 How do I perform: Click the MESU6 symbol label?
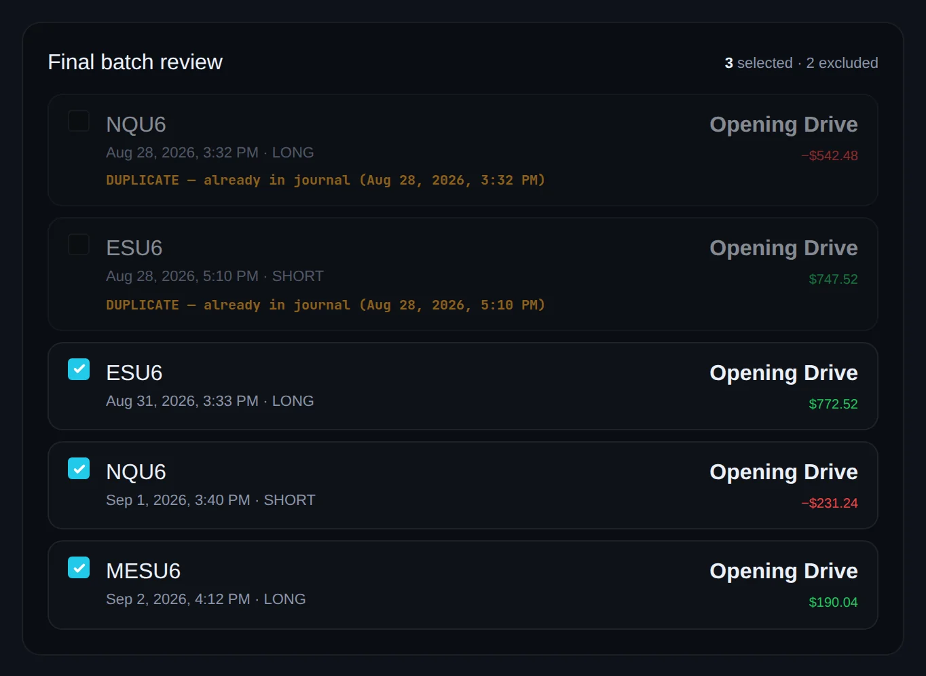coord(143,571)
